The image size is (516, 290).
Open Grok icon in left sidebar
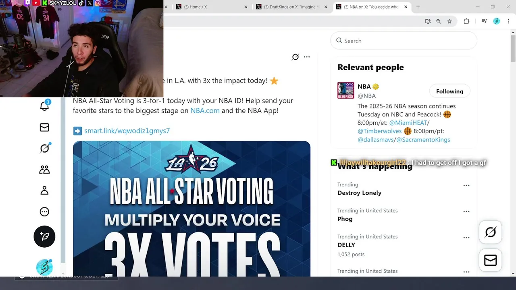(x=45, y=148)
